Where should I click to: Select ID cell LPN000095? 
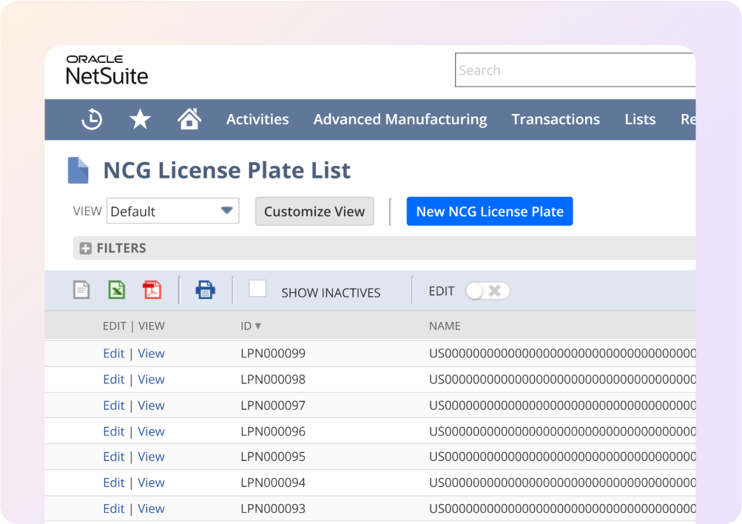coord(273,457)
